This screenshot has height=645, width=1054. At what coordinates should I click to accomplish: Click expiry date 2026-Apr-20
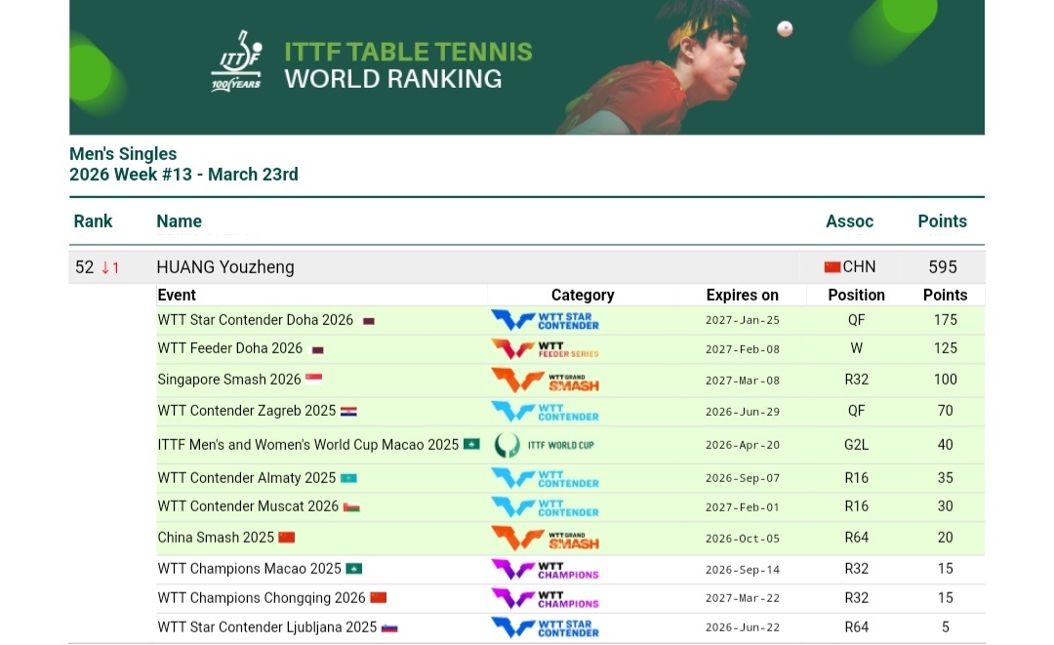coord(742,446)
